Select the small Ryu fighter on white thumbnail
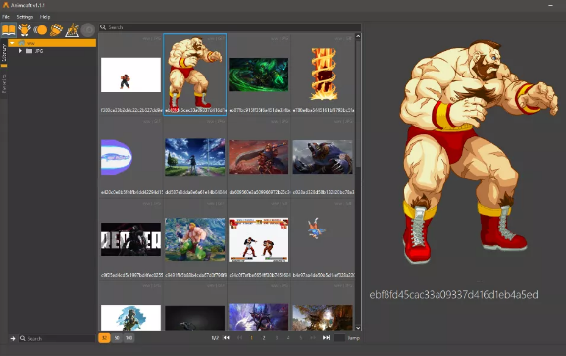The height and width of the screenshot is (356, 566). tap(130, 75)
